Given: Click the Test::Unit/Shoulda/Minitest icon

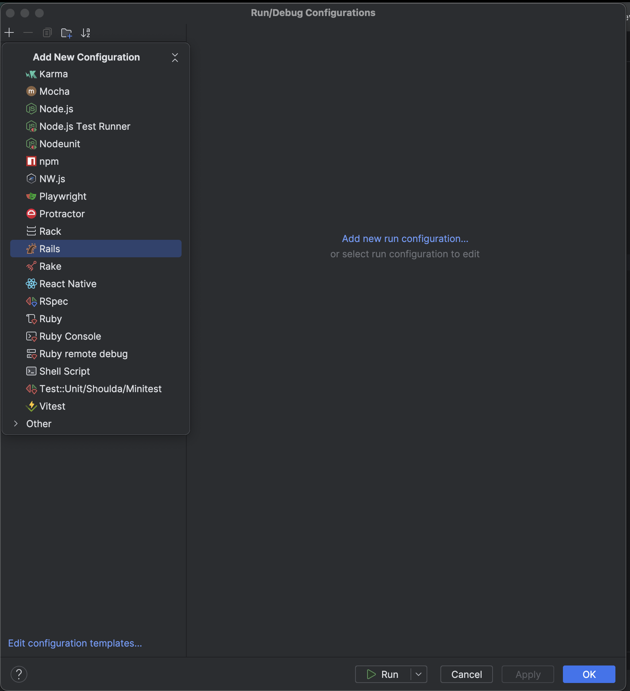Looking at the screenshot, I should coord(31,389).
